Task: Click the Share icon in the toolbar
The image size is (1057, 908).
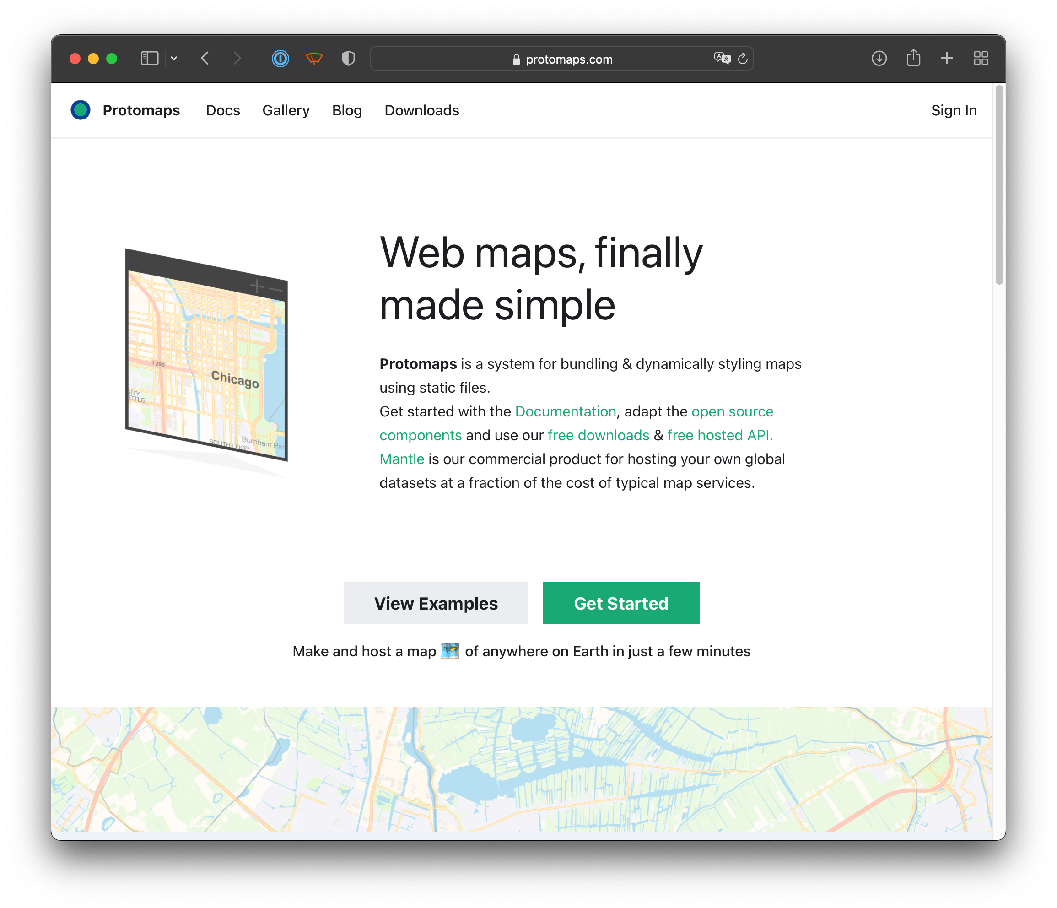Action: click(x=913, y=58)
